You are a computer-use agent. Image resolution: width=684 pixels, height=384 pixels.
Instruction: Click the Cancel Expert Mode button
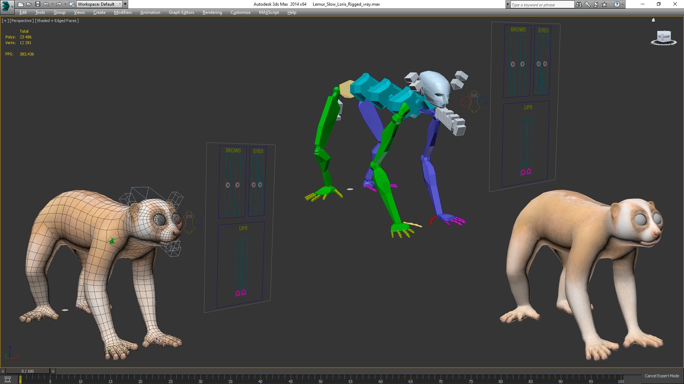pos(662,376)
